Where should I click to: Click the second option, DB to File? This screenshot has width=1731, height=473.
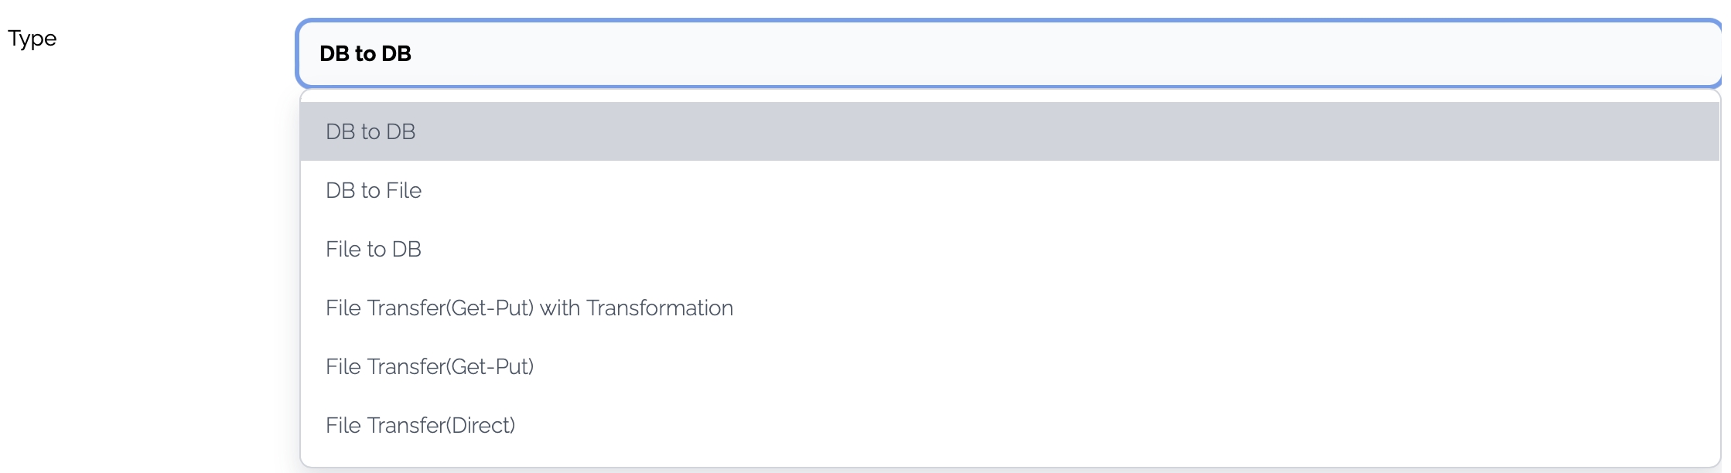(x=374, y=190)
